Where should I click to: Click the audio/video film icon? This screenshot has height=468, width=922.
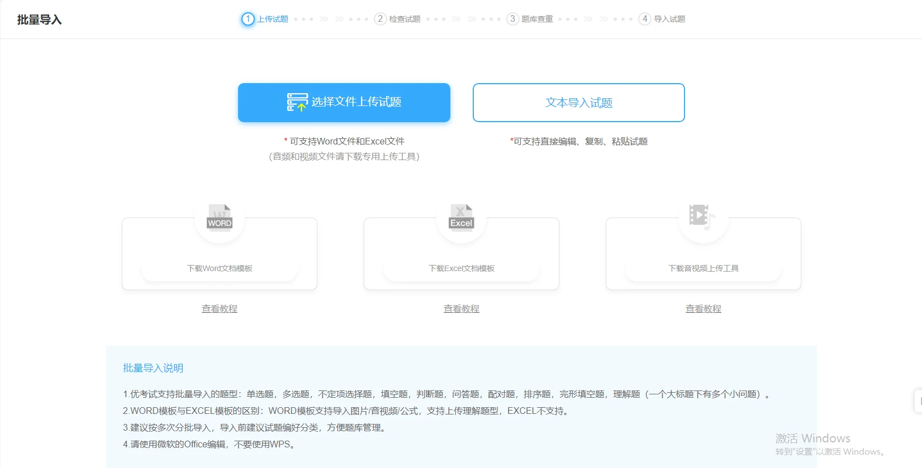point(702,216)
